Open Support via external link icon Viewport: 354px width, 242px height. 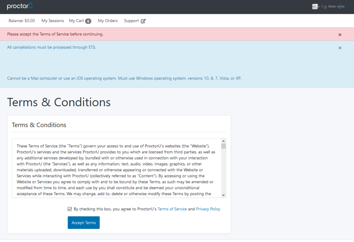(143, 21)
